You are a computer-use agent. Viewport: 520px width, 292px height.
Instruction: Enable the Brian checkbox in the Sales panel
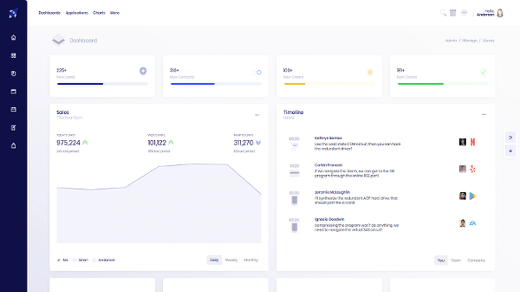coord(75,260)
